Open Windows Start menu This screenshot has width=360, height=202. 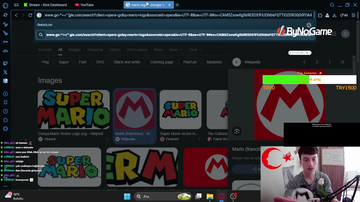127,196
